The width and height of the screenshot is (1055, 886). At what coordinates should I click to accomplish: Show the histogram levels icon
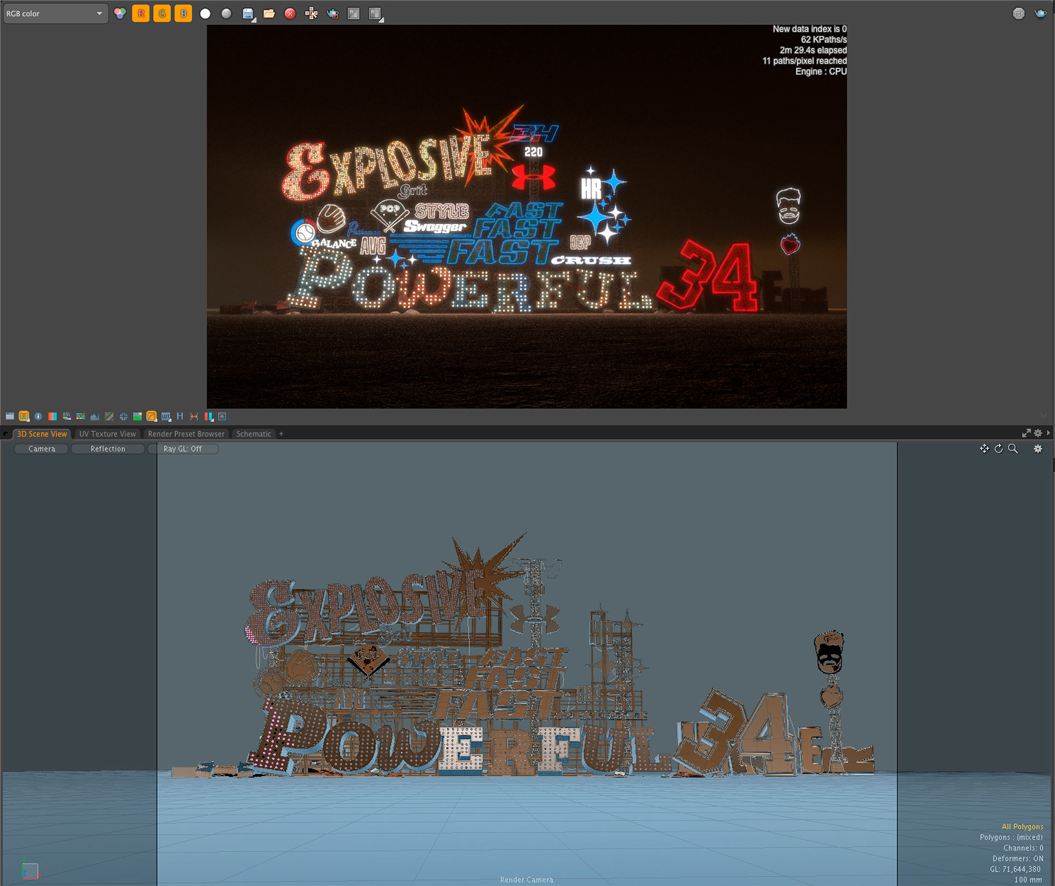click(95, 417)
